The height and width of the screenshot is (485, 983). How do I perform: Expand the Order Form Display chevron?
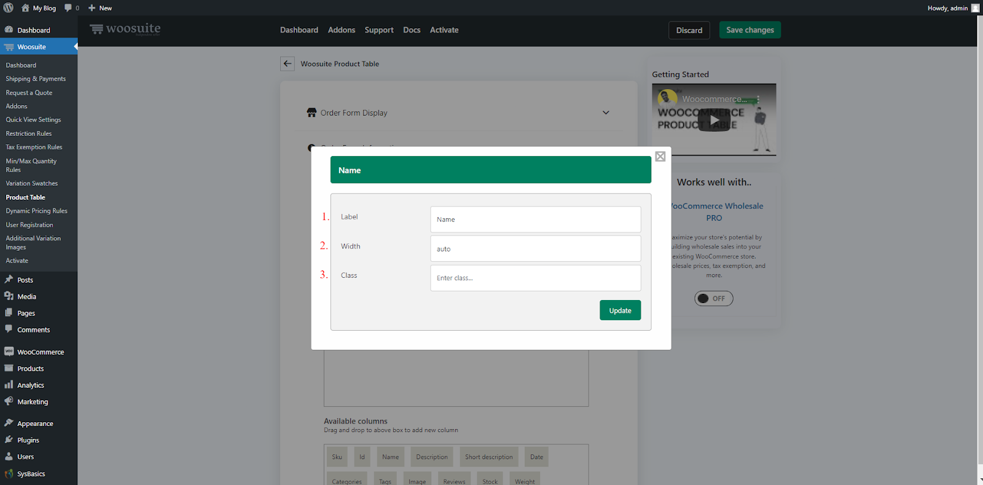coord(606,112)
